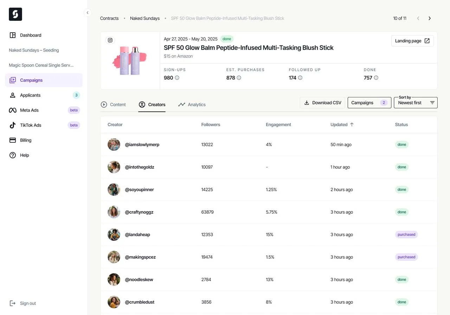Open the Content tab

coord(113,104)
